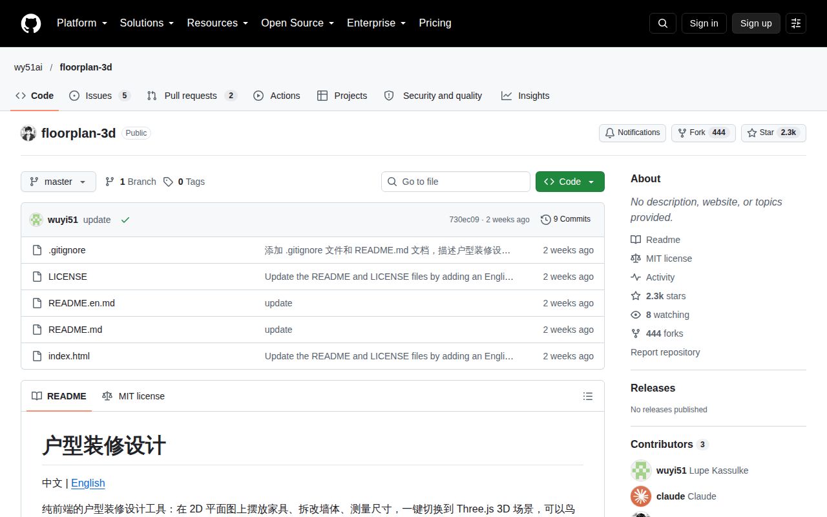Click the Notifications bell button
This screenshot has width=827, height=517.
point(633,132)
